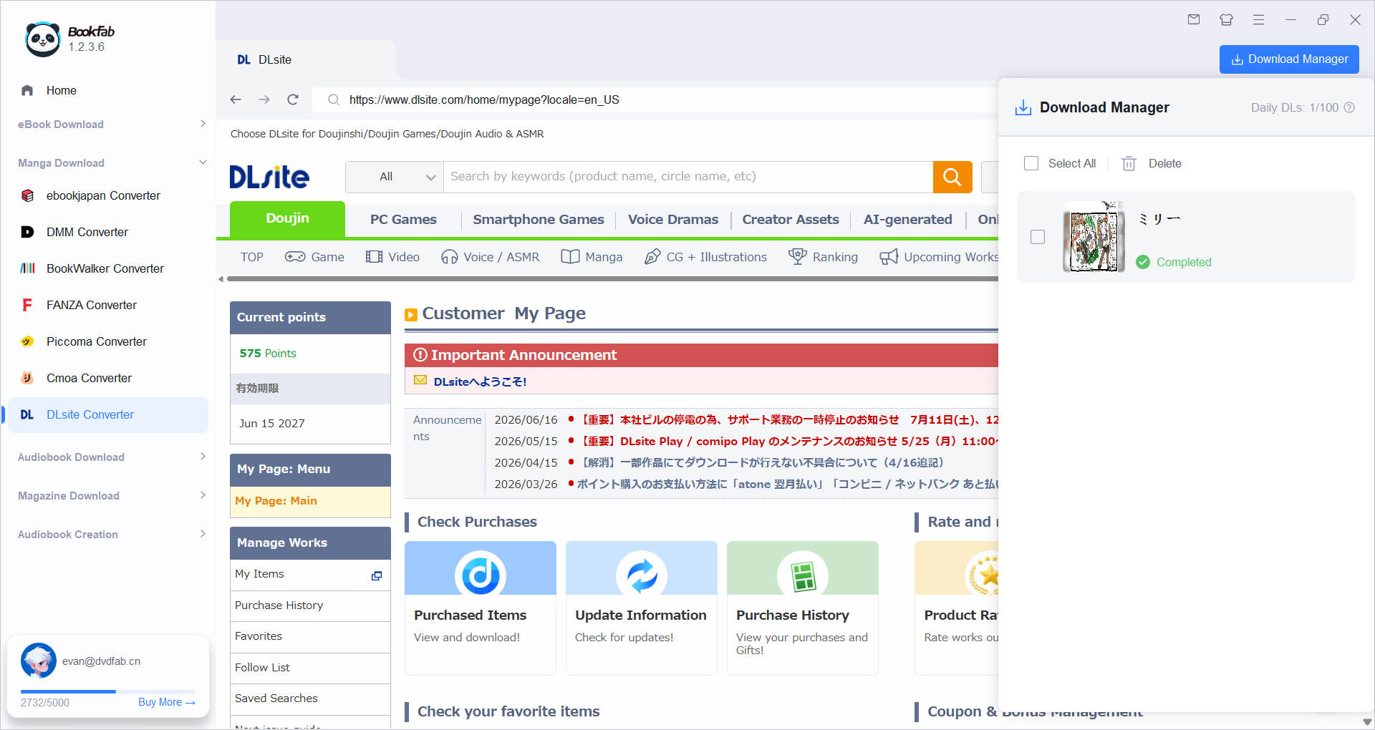Open the Ranking submenu item
Image resolution: width=1375 pixels, height=730 pixels.
823,257
